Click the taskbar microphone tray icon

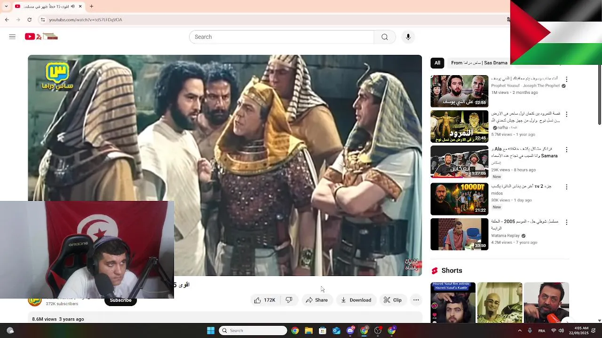tap(530, 330)
